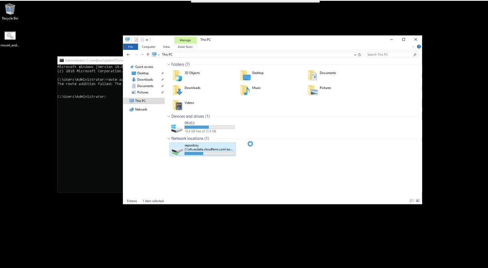Image resolution: width=488 pixels, height=268 pixels.
Task: Open the File menu
Action: 130,47
